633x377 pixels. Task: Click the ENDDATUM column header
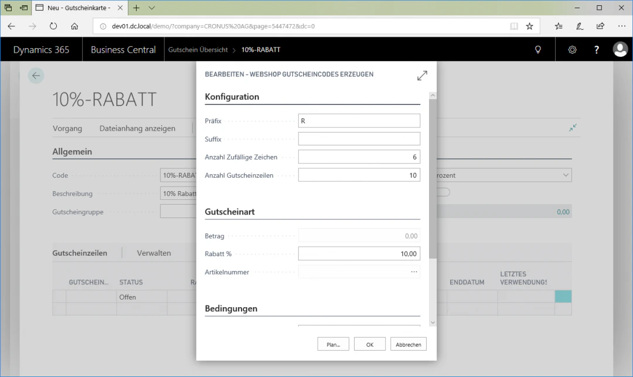(467, 282)
